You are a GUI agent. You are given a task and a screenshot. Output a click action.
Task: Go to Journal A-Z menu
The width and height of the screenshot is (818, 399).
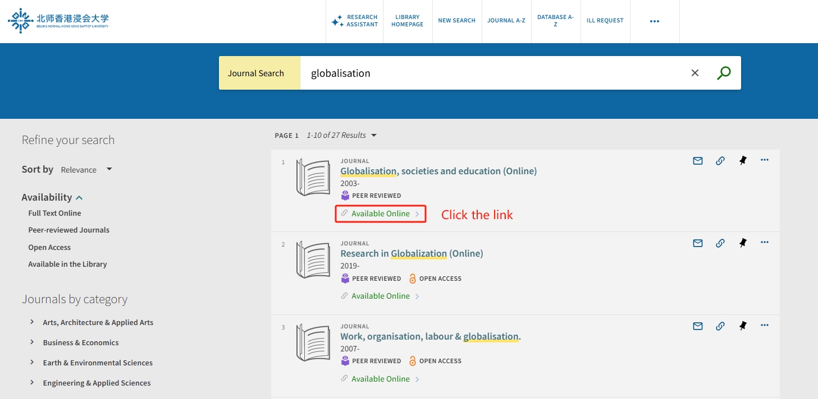[x=506, y=21]
